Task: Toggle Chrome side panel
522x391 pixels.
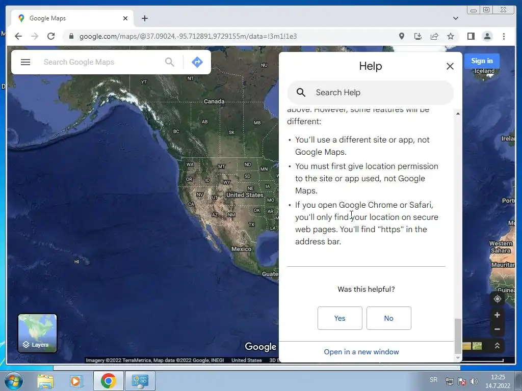Action: click(471, 36)
